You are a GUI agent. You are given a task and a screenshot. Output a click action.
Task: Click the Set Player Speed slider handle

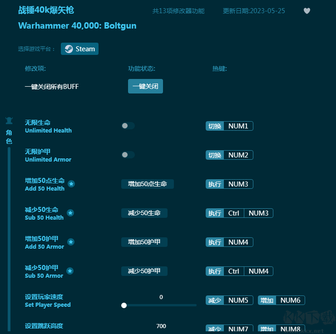coord(124,305)
